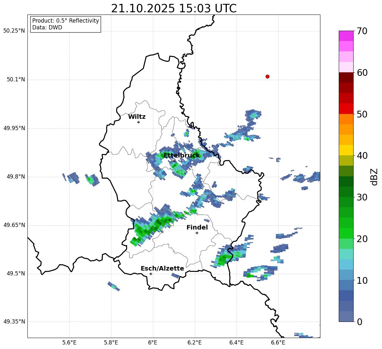The image size is (382, 349).
Task: Click the Esch/Alzette city label
Action: (162, 268)
